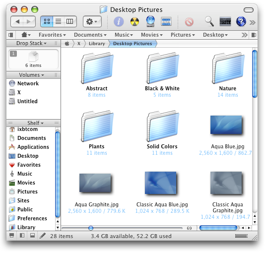
Task: Click the vertical scrollbar thumb in file pane
Action: tap(255, 74)
